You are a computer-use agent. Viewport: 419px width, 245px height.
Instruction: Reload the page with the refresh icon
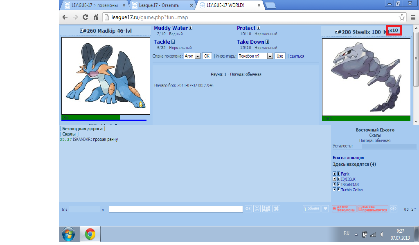tap(85, 17)
